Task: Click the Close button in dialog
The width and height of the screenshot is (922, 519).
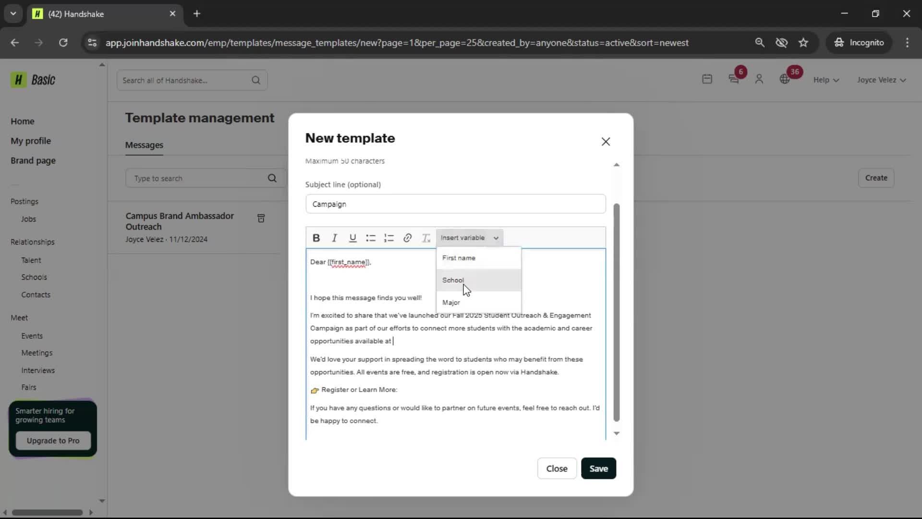Action: pyautogui.click(x=557, y=469)
